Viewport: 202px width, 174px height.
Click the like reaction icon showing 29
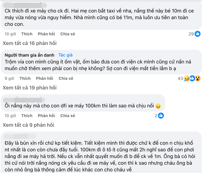point(198,34)
